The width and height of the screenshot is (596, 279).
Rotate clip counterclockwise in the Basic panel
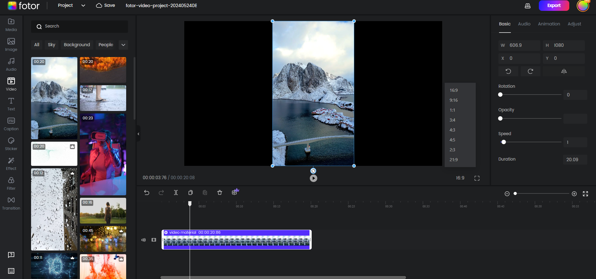(508, 71)
